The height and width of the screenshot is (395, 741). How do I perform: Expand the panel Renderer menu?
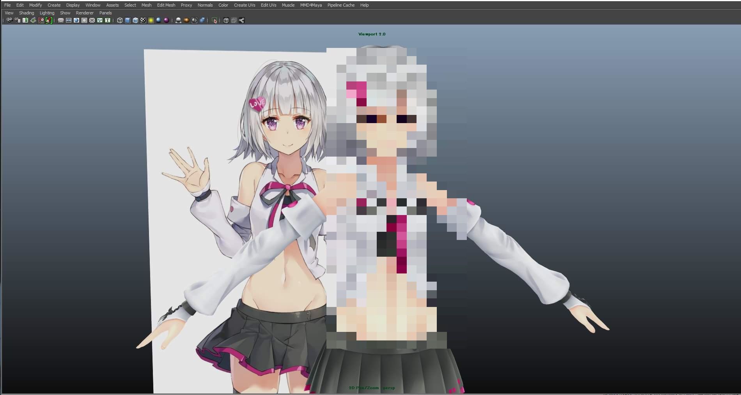85,13
